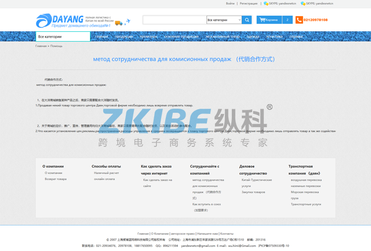Click the cart item count 2
371x251 pixels.
[288, 20]
